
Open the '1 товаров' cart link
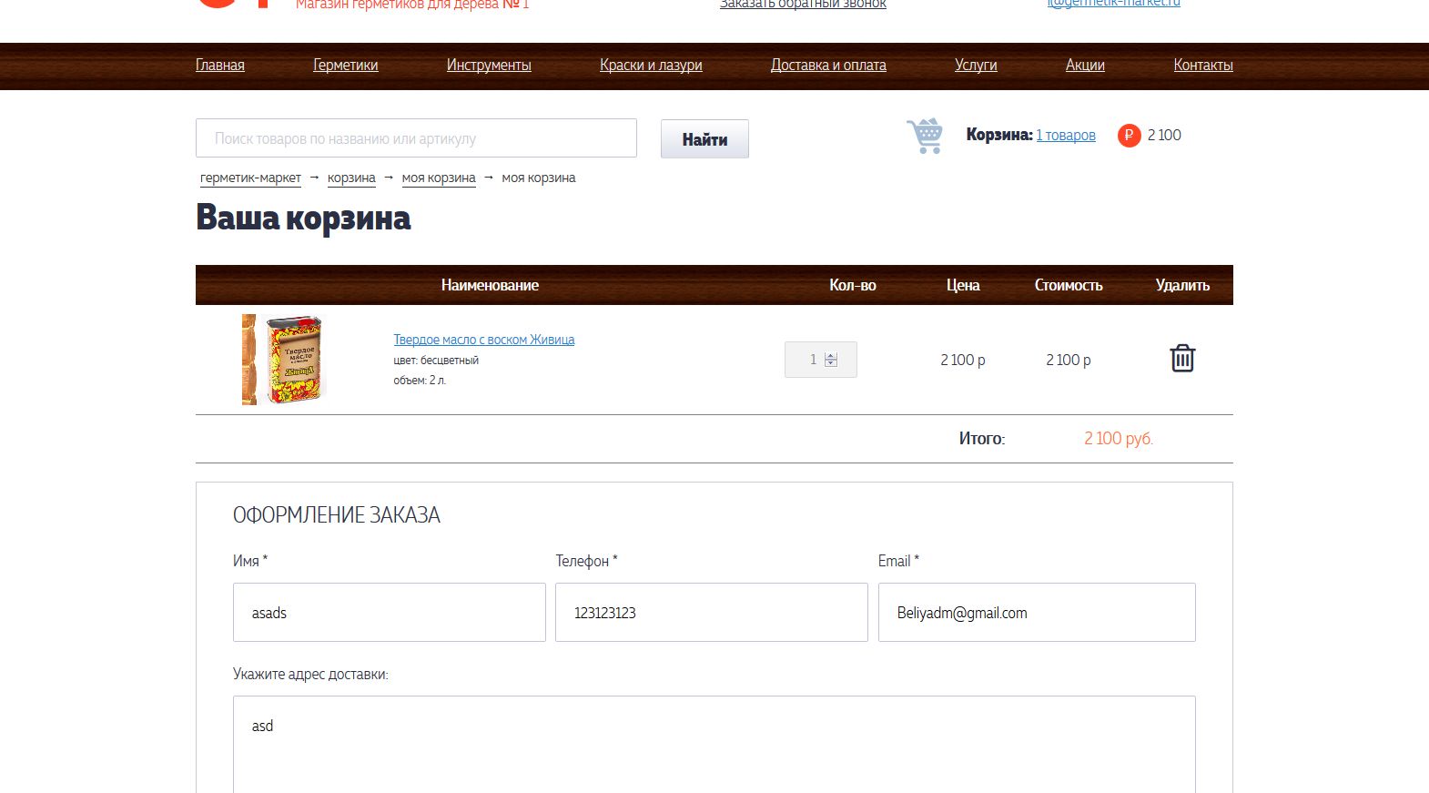[x=1066, y=136]
